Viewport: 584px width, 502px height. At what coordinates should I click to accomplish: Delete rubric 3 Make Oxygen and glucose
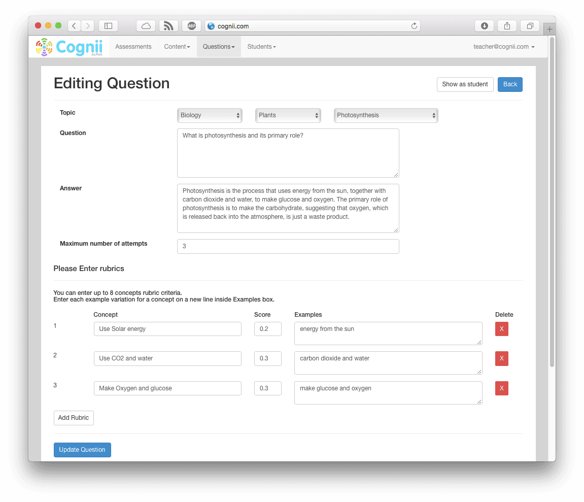(502, 388)
